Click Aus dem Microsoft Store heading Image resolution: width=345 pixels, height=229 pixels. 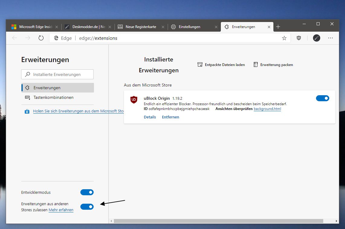(148, 85)
